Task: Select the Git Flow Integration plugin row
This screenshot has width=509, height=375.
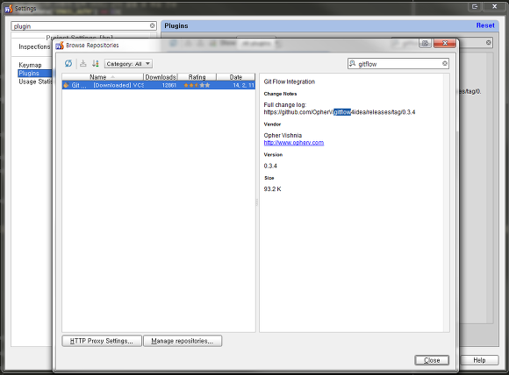Action: pos(159,85)
